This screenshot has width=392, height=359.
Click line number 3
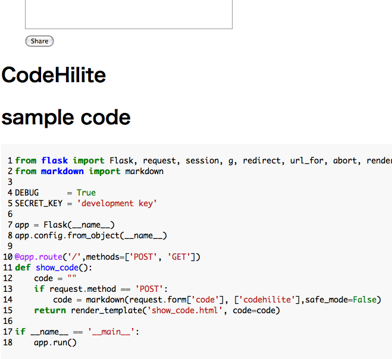point(10,182)
